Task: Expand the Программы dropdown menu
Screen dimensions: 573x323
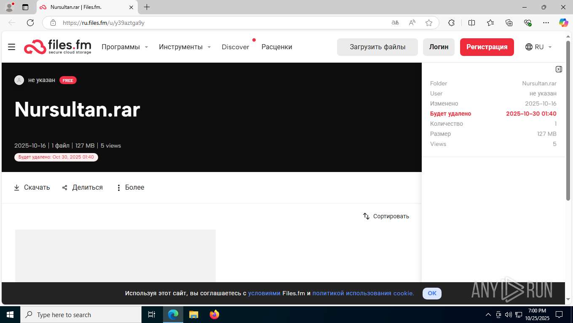Action: 125,47
